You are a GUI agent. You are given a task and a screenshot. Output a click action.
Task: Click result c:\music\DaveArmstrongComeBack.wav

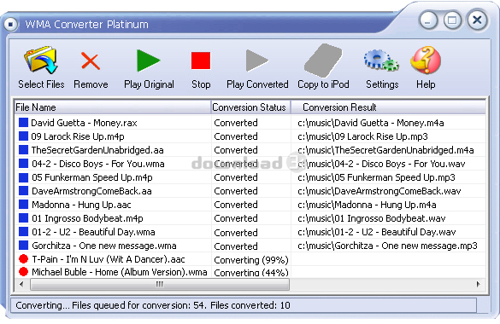tap(379, 191)
